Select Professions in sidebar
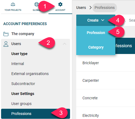The height and width of the screenshot is (119, 135). pyautogui.click(x=36, y=114)
